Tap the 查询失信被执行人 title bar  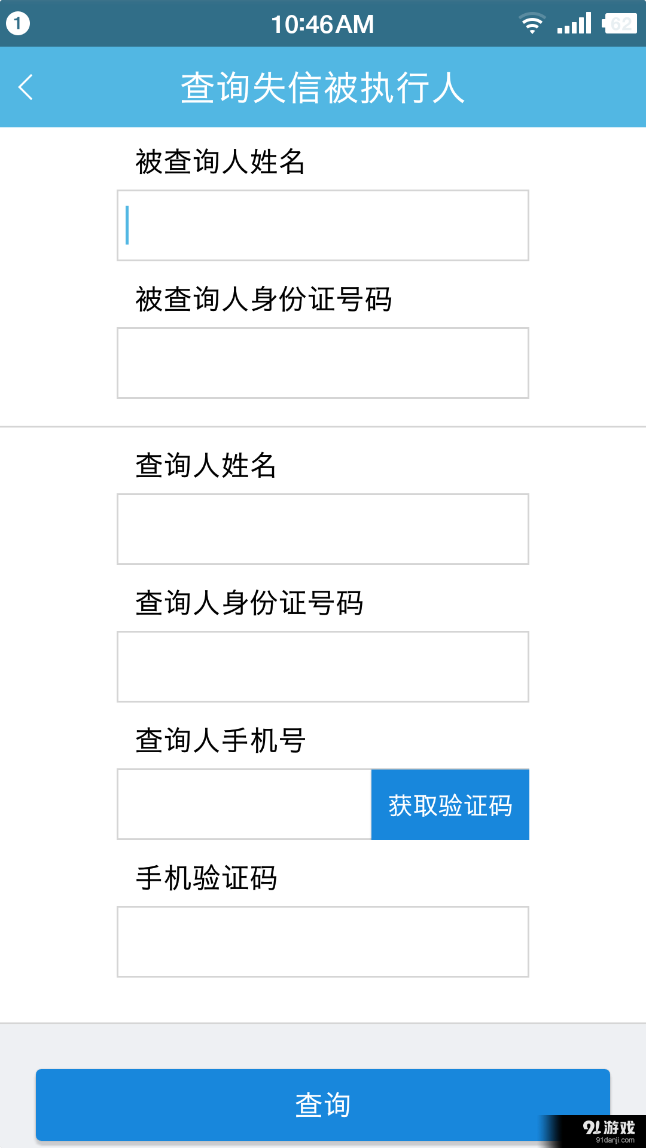[x=323, y=86]
